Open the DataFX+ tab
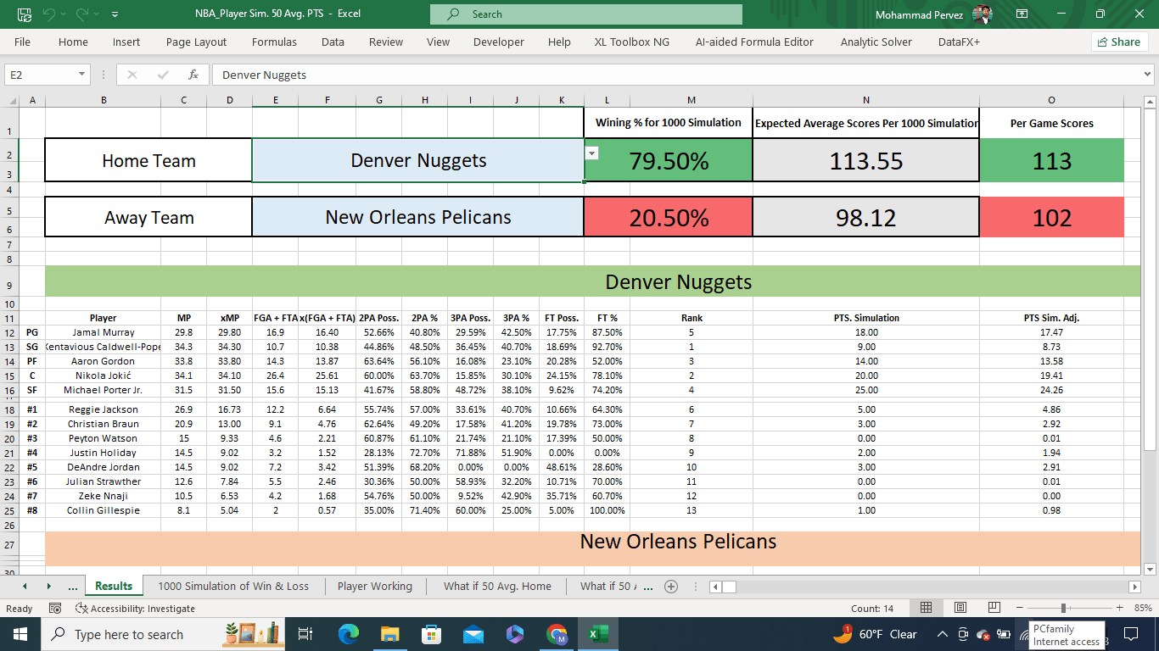Image resolution: width=1159 pixels, height=651 pixels. (x=959, y=42)
